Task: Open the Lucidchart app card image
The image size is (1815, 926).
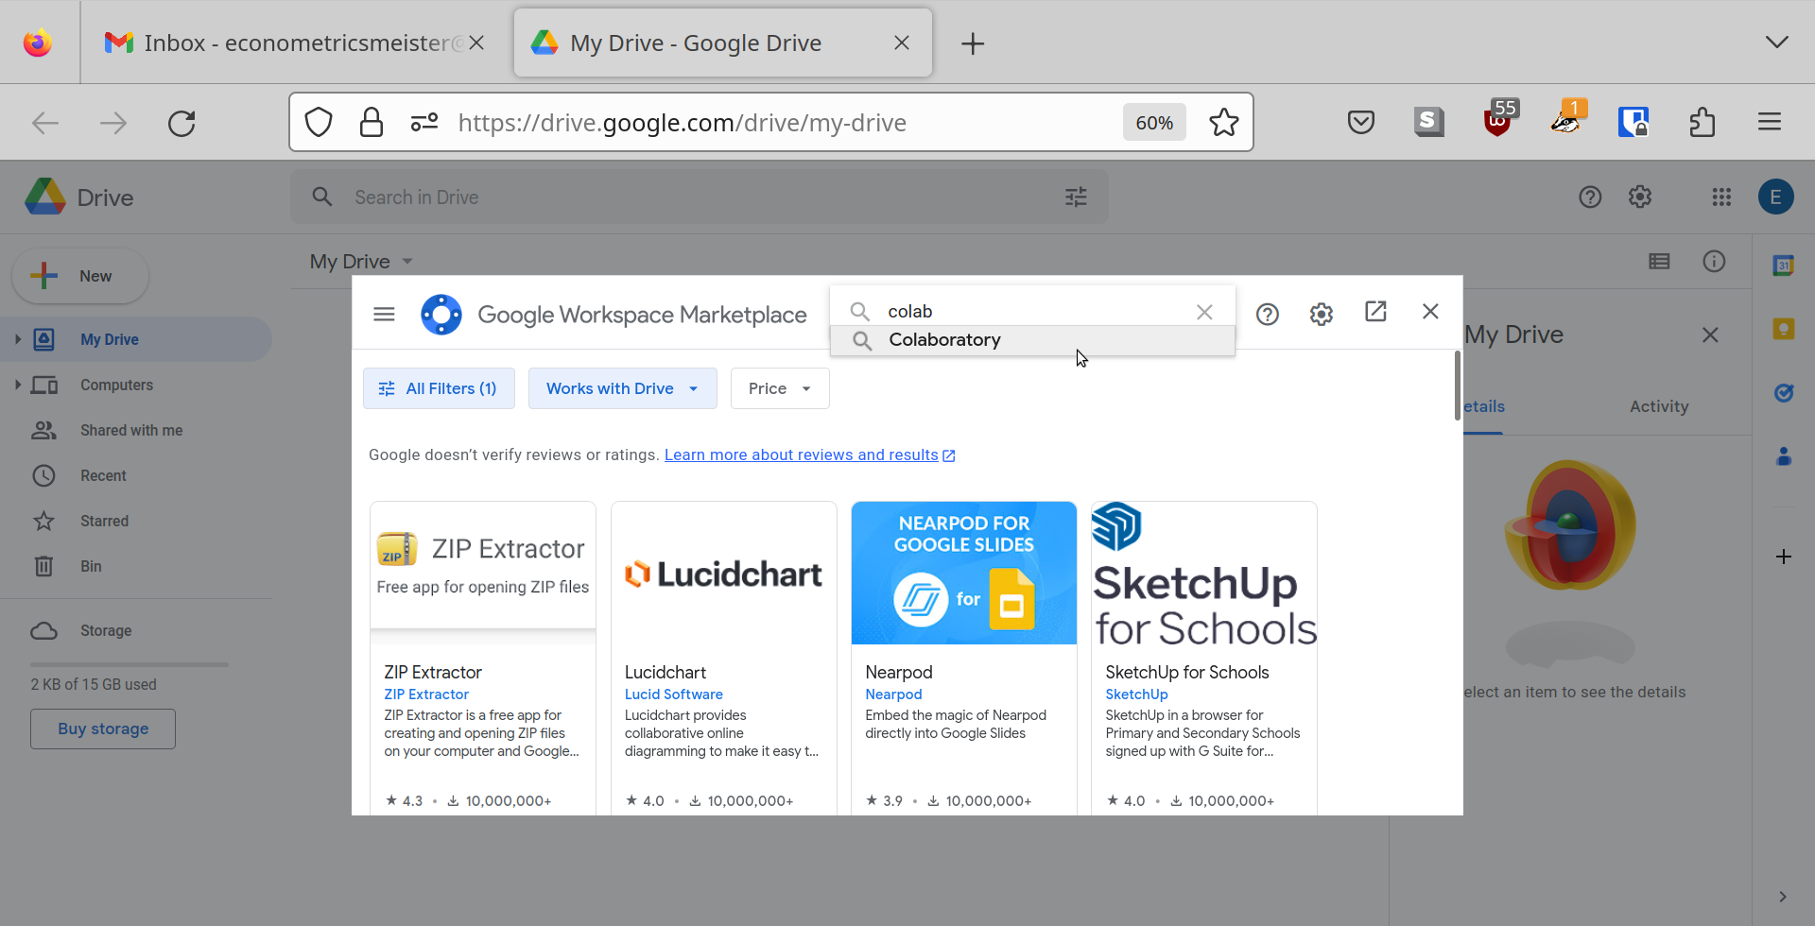Action: click(x=724, y=573)
